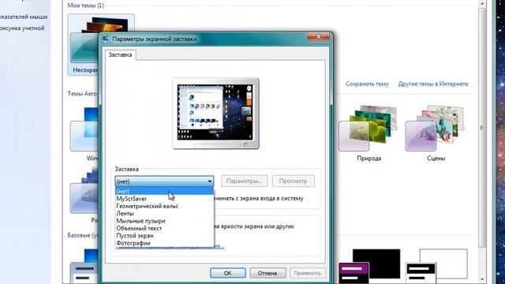Select Объемный текст screensaver
505x284 pixels.
pos(164,228)
